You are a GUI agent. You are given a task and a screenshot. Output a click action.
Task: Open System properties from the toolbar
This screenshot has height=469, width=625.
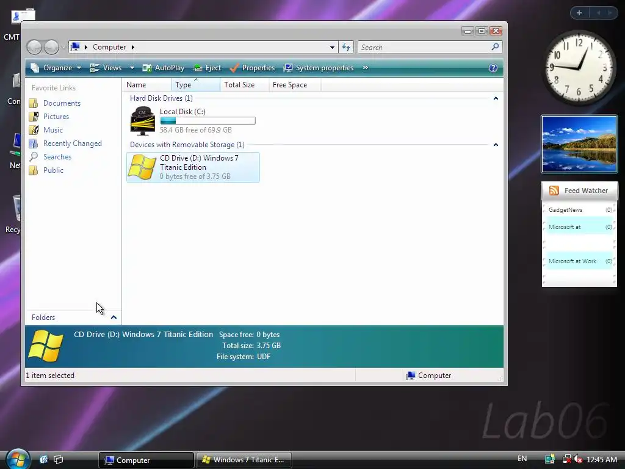[319, 68]
